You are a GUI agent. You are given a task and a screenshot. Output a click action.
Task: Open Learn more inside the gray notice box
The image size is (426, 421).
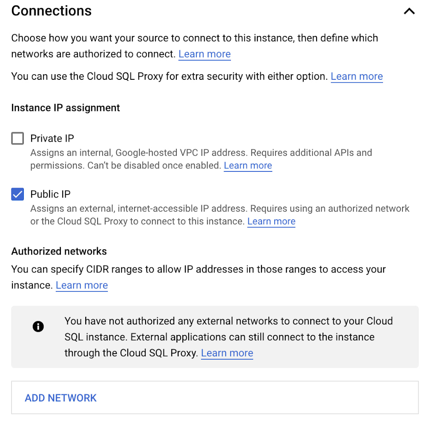point(227,353)
